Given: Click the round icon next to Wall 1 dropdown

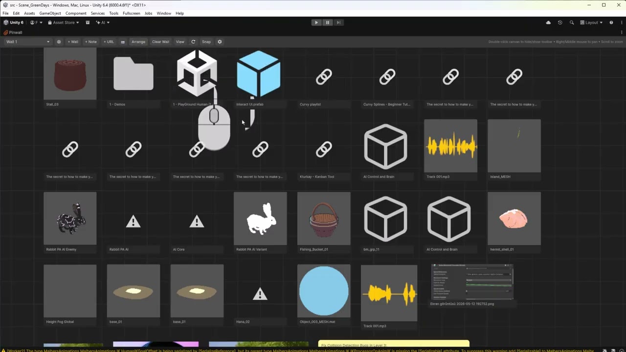Looking at the screenshot, I should [59, 42].
